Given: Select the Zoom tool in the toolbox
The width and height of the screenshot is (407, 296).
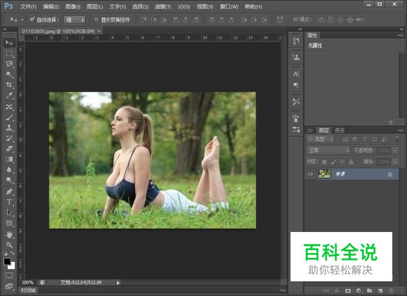Looking at the screenshot, I should (x=9, y=244).
